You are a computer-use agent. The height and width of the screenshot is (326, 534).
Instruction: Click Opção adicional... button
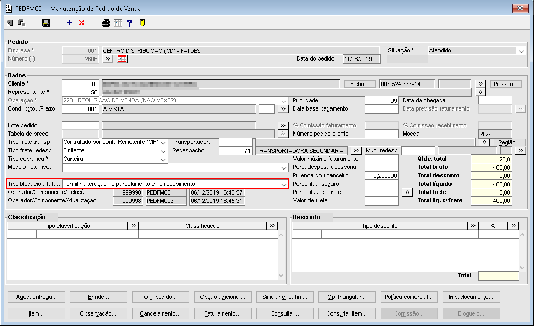point(223,297)
